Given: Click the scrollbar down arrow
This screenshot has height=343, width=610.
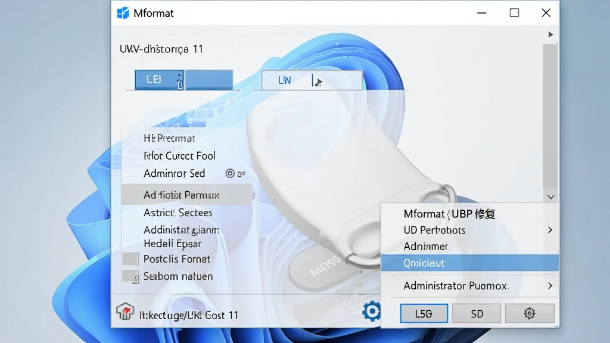Looking at the screenshot, I should pos(550,197).
